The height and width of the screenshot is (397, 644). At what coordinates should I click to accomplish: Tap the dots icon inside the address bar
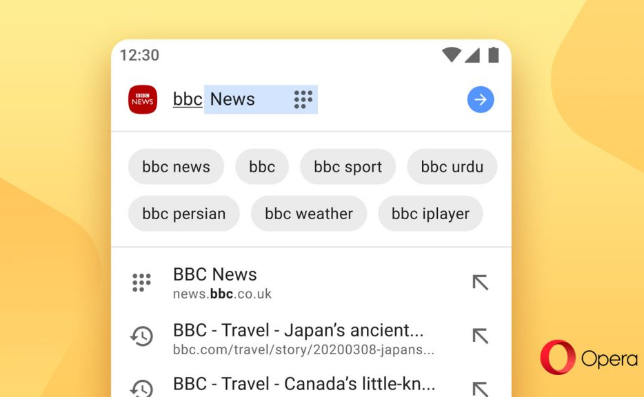pyautogui.click(x=303, y=99)
